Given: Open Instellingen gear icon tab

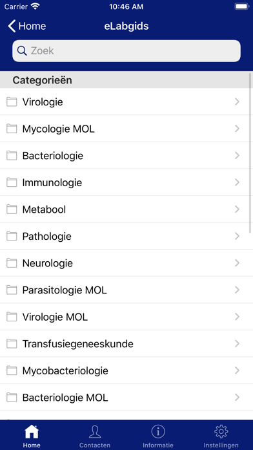Looking at the screenshot, I should point(221,432).
